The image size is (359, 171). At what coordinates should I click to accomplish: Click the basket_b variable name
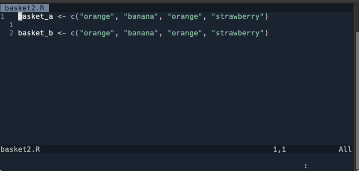(36, 33)
